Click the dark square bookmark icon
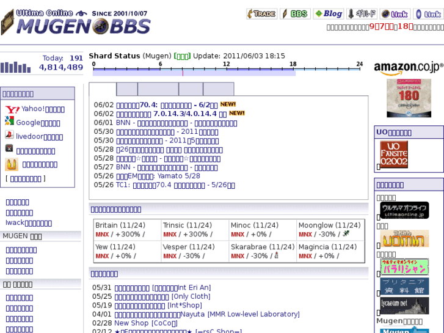Image resolution: width=444 pixels, height=333 pixels. (9, 148)
